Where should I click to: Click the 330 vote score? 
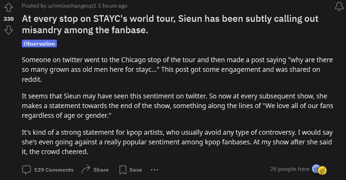8,19
